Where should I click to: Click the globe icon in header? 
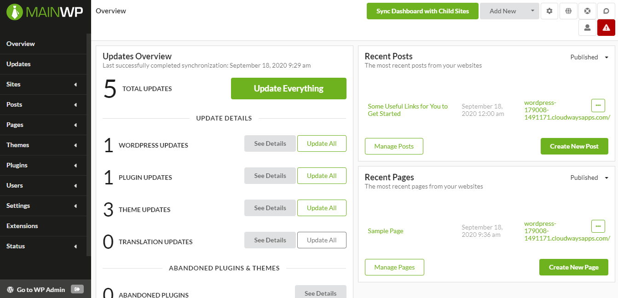(568, 11)
